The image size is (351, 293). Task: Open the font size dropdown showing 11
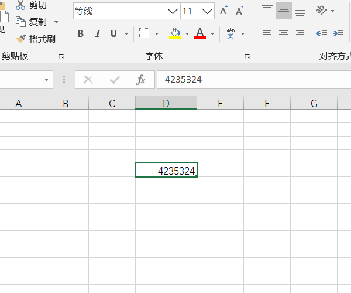[x=207, y=11]
